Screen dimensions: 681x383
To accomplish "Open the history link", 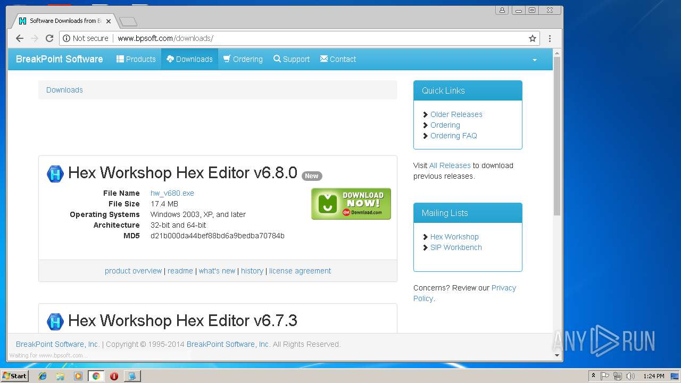I will pyautogui.click(x=252, y=271).
